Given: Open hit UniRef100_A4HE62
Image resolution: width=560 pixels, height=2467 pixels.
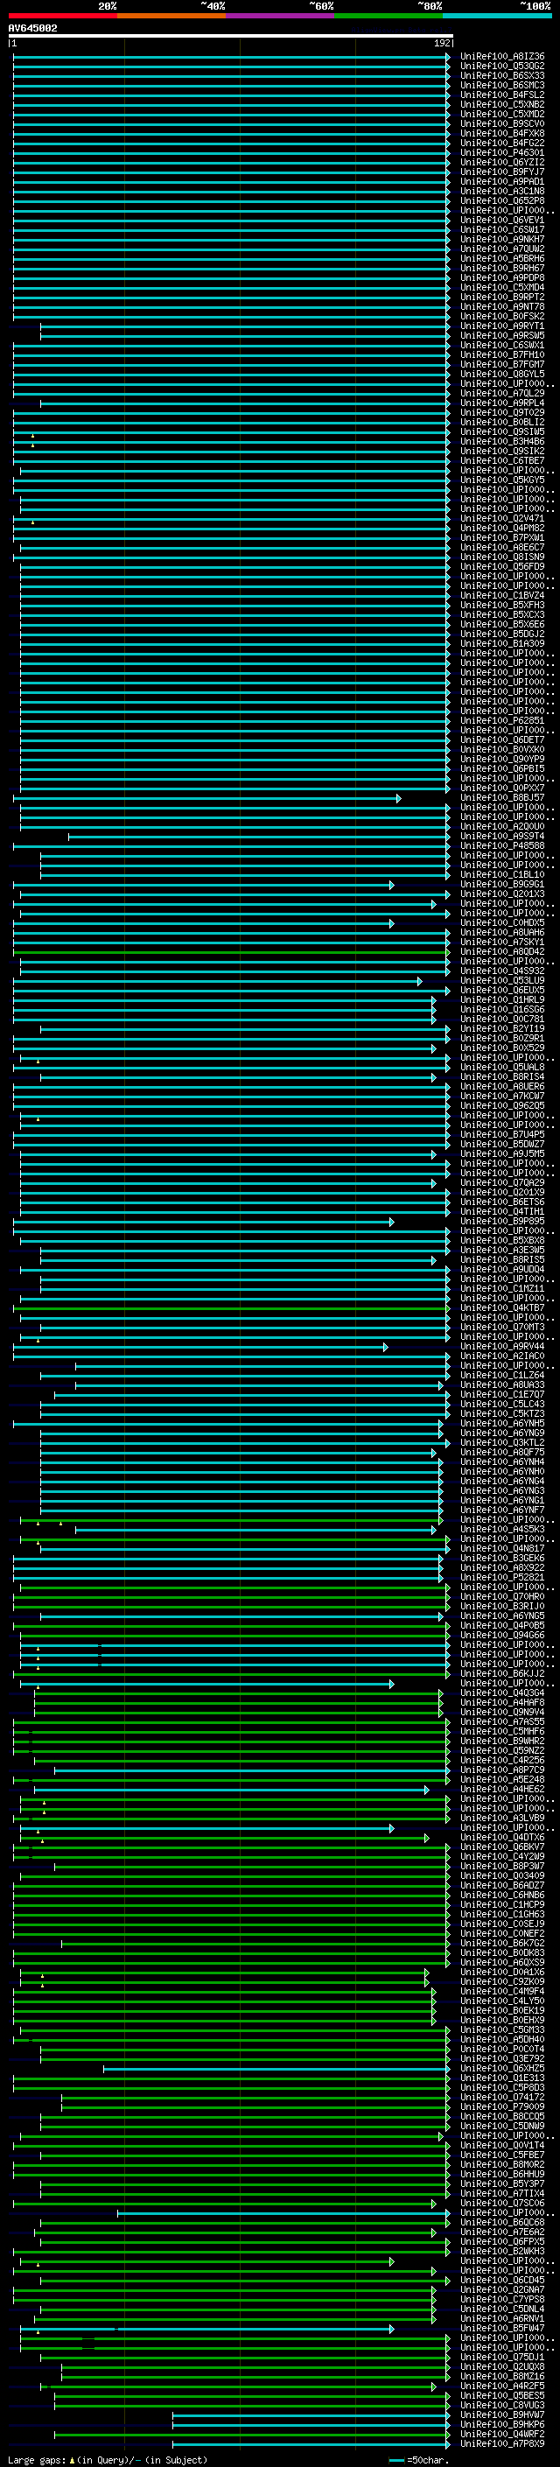Looking at the screenshot, I should tap(502, 1789).
